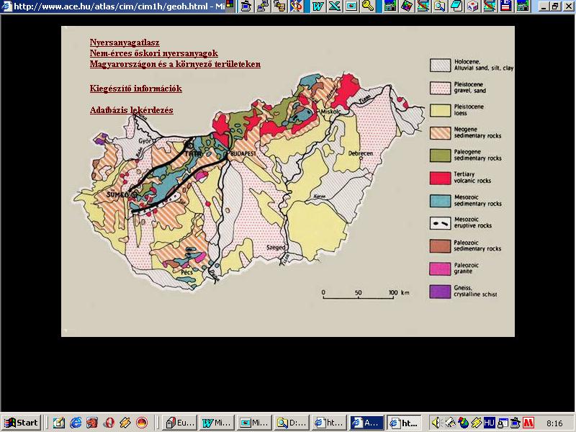576x432 pixels.
Task: Click the red dragon icon in quick launch
Action: click(92, 423)
